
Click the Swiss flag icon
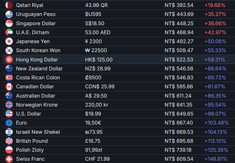[9, 159]
